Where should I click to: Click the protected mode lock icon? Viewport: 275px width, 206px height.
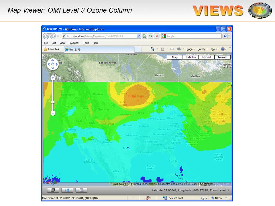(203, 198)
